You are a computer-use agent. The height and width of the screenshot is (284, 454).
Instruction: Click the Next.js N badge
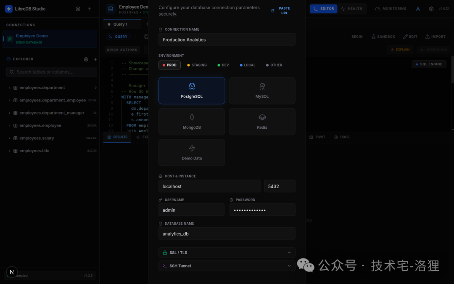12,272
